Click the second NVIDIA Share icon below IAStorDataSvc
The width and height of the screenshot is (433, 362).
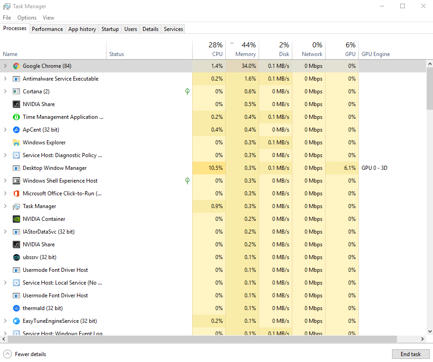point(16,245)
